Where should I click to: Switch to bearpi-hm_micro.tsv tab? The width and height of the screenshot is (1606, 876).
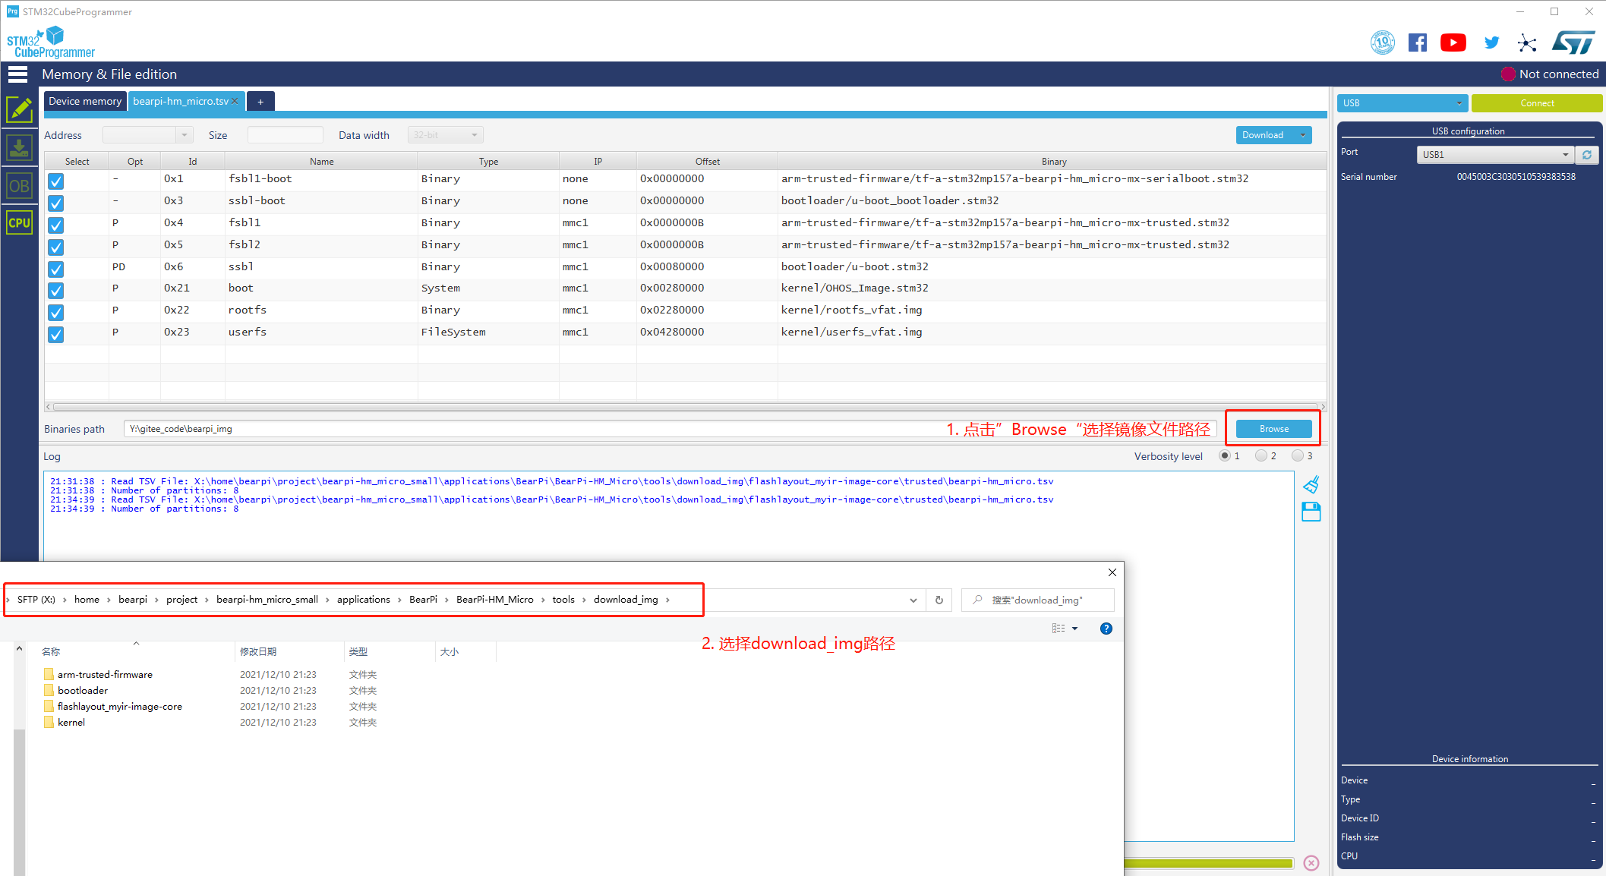point(181,101)
